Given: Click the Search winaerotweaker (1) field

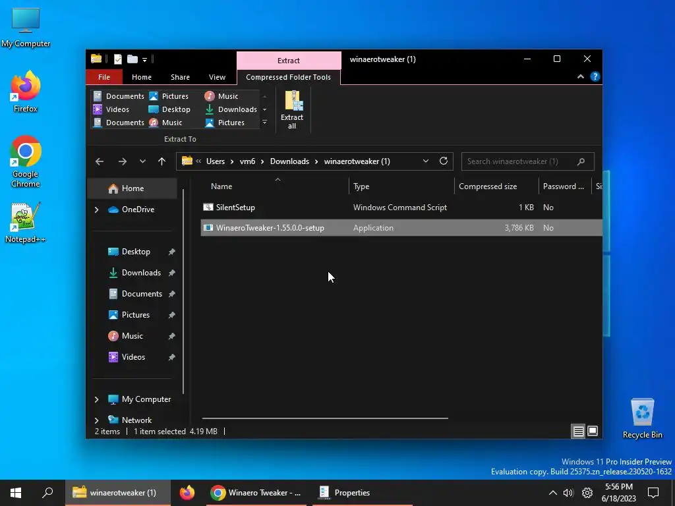Looking at the screenshot, I should [528, 161].
